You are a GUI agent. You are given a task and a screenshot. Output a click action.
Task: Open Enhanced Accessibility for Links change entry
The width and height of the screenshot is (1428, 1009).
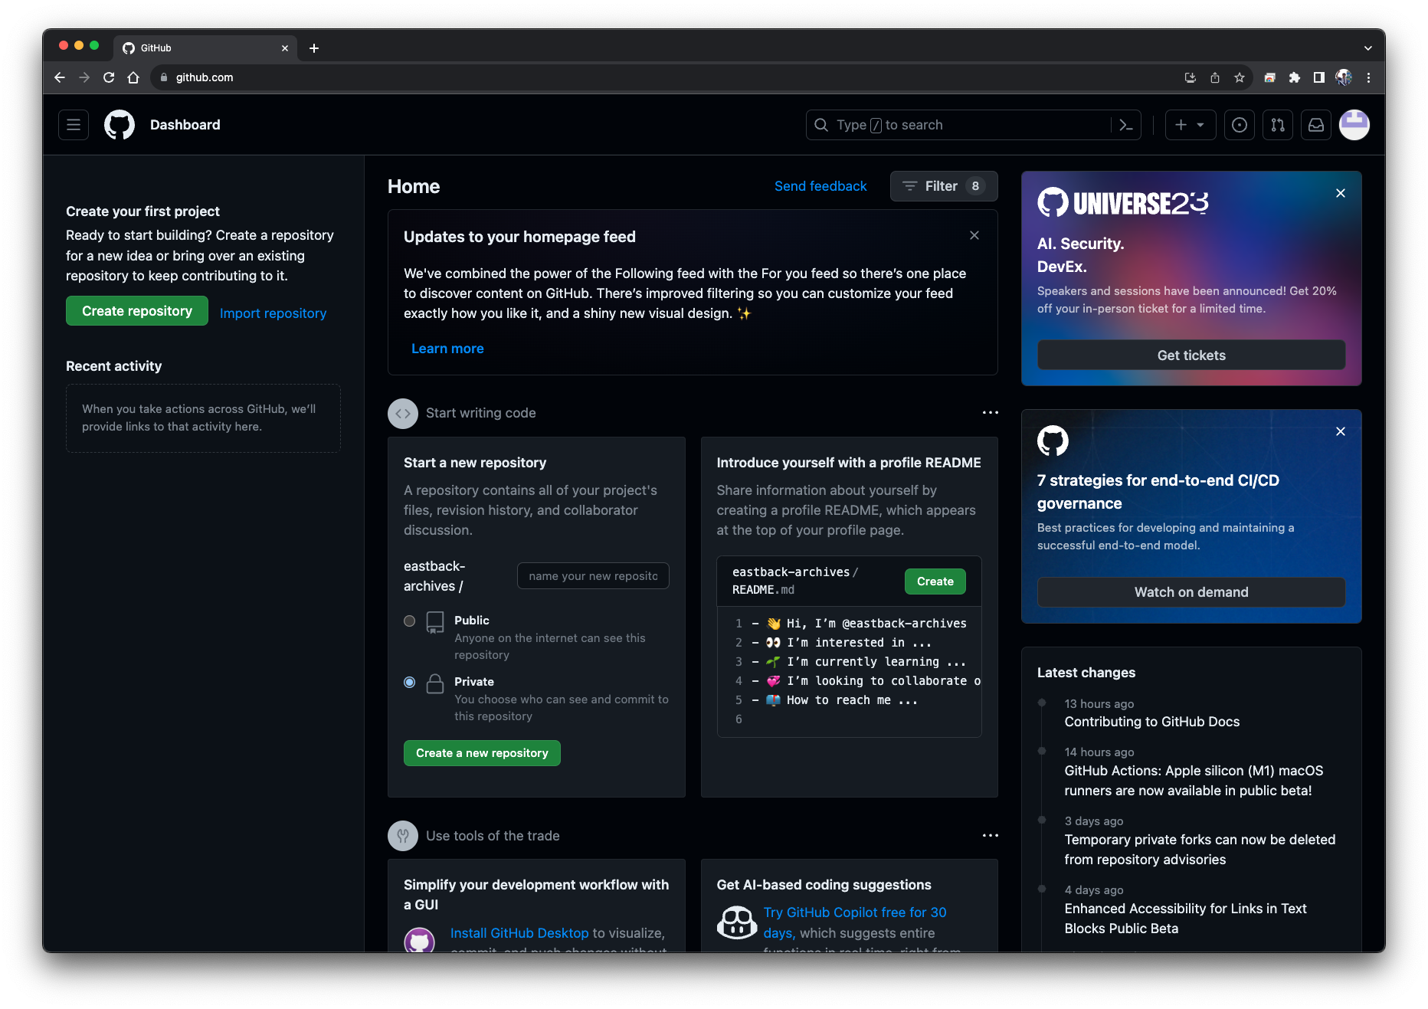[1185, 919]
